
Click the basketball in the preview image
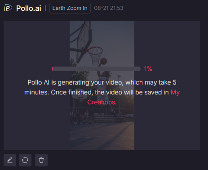click(x=104, y=61)
